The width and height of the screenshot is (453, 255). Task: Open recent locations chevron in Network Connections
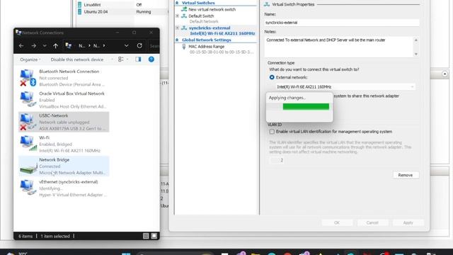45,45
